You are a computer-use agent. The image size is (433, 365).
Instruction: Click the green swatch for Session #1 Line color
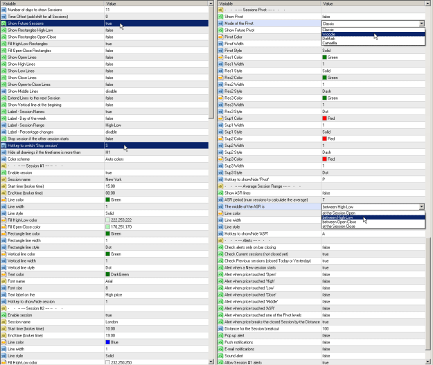tap(107, 199)
